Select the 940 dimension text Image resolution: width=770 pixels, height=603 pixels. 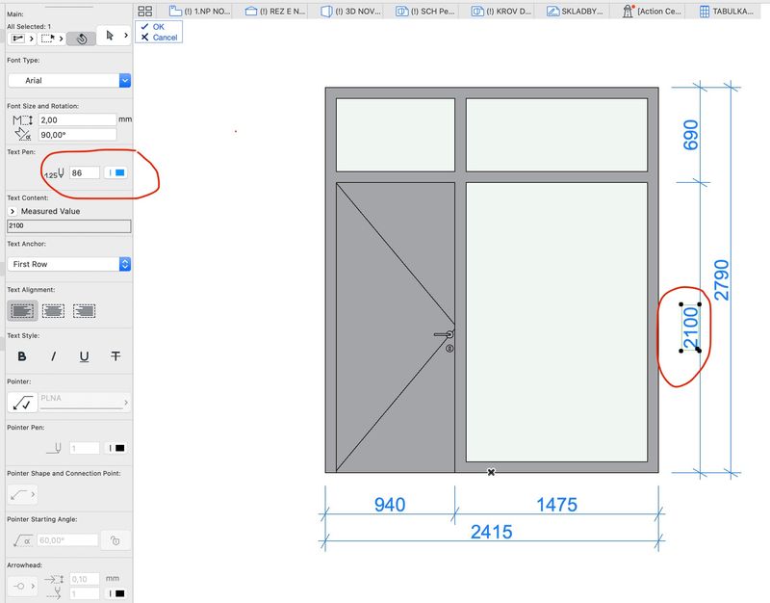(390, 505)
